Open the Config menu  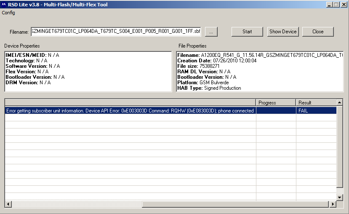pyautogui.click(x=8, y=13)
